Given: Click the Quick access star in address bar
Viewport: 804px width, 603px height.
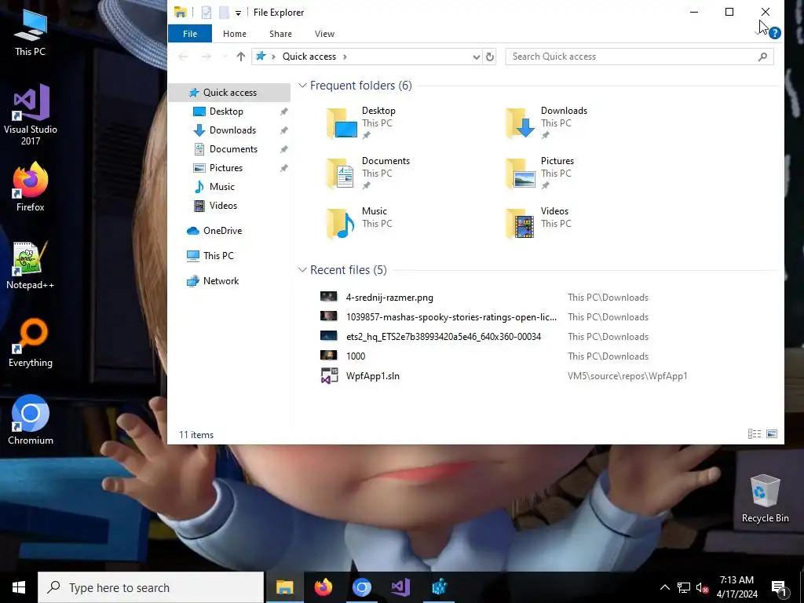Looking at the screenshot, I should 261,56.
